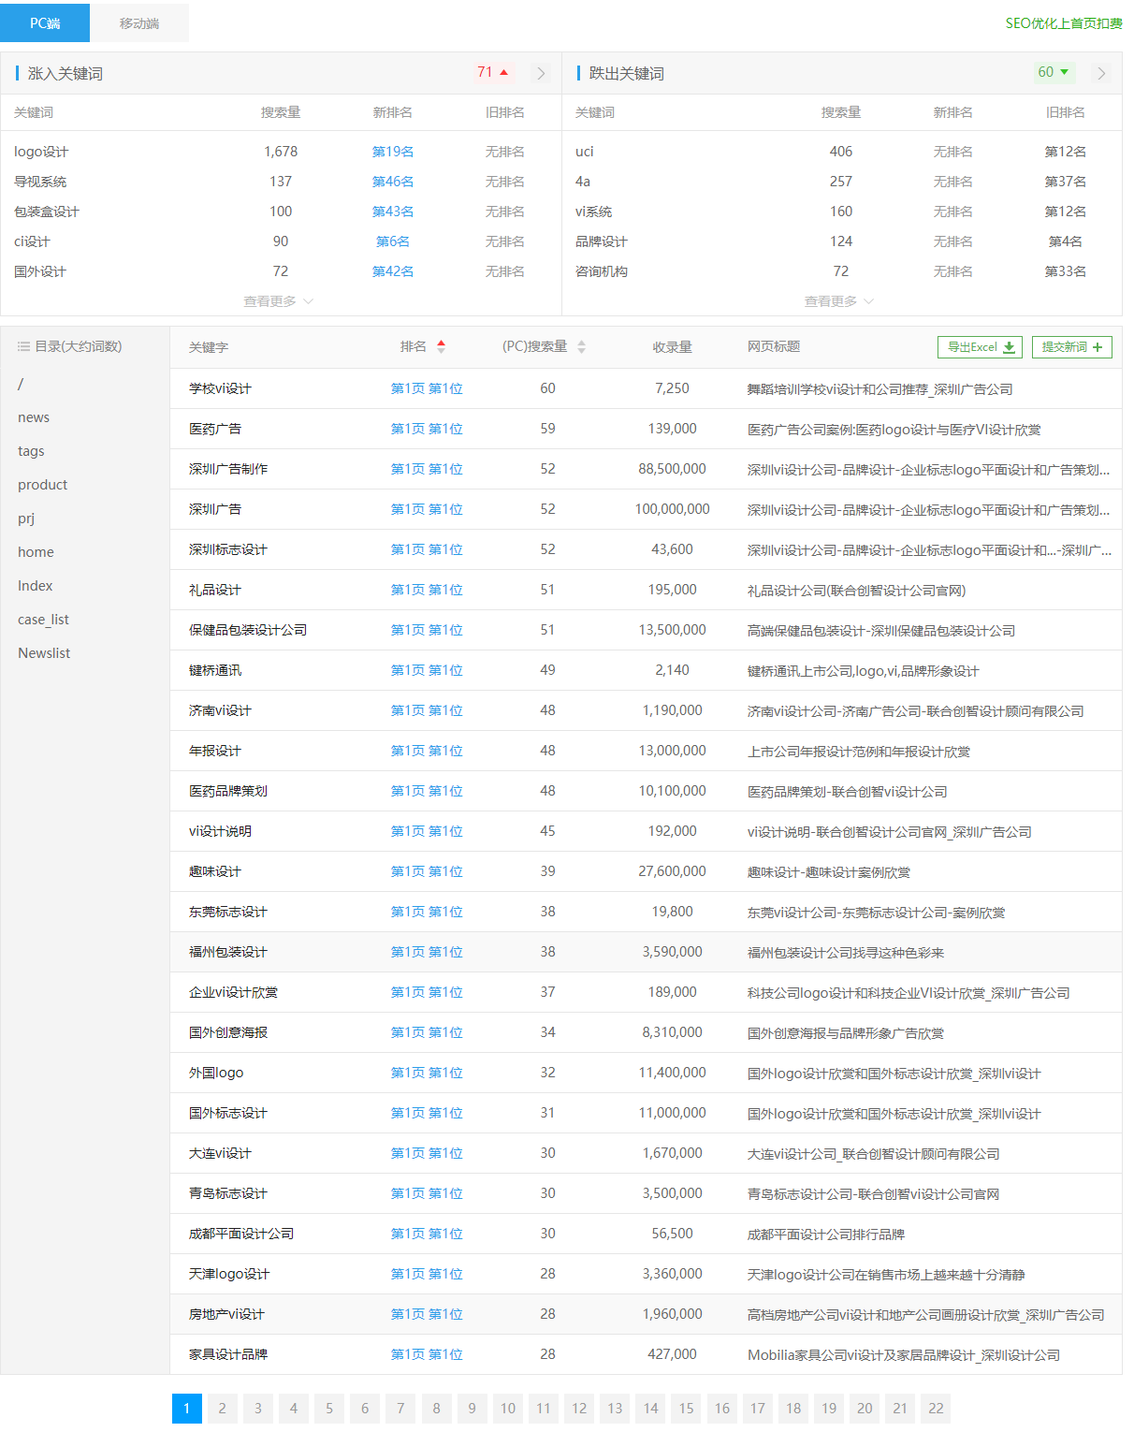Click the green down triangle next to 60
Viewport: 1134px width, 1432px height.
tap(1065, 71)
